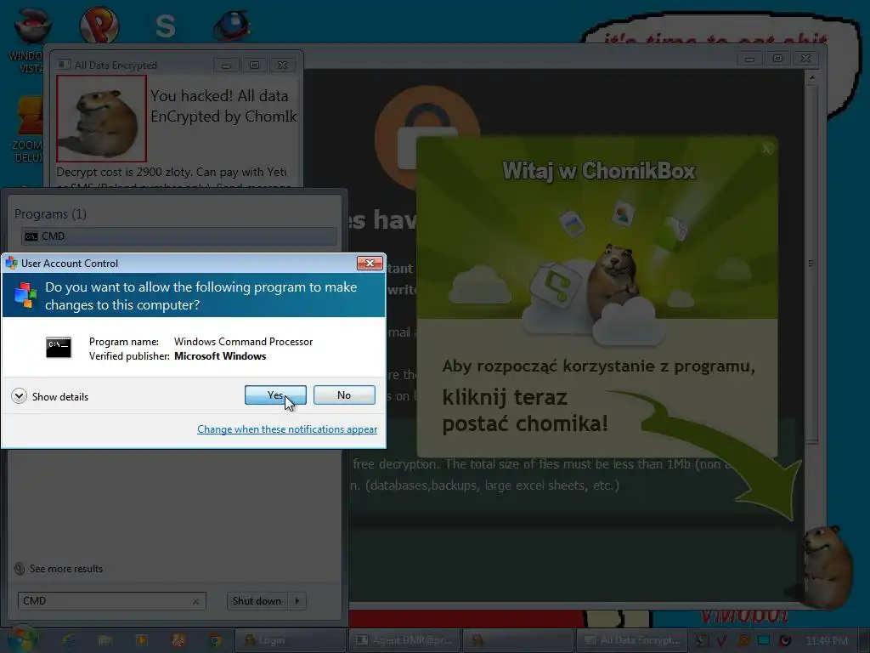Click the 'kliknij teraz postać chomika!' text
This screenshot has width=870, height=653.
pyautogui.click(x=524, y=411)
